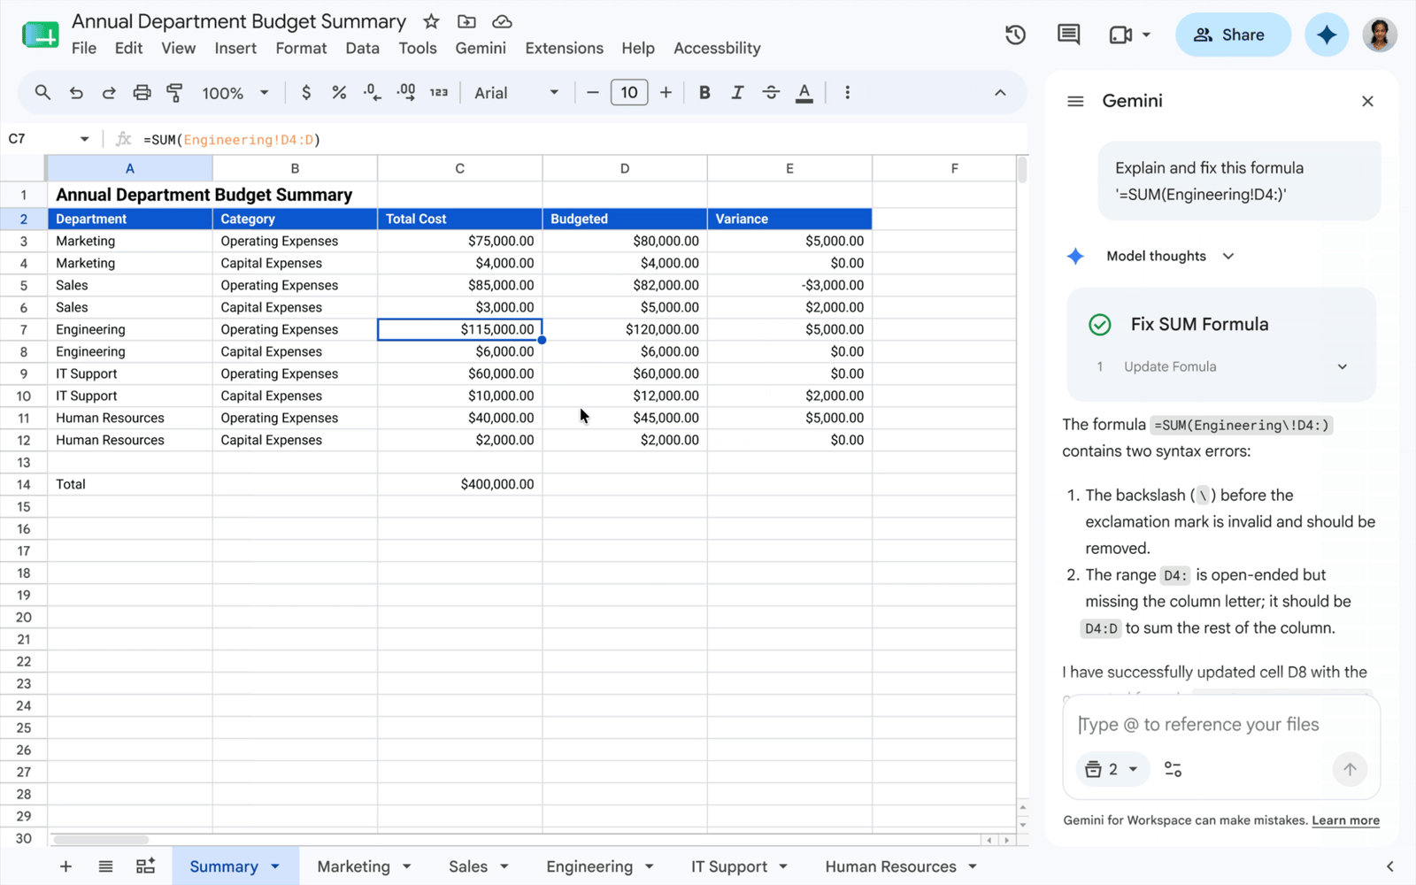1416x885 pixels.
Task: Open the text color picker
Action: coord(804,93)
